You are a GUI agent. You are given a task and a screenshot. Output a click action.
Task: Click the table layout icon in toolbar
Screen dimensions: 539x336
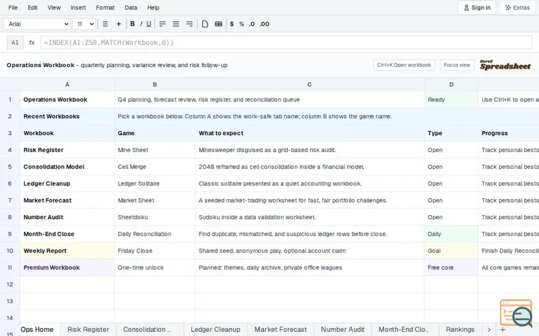218,24
